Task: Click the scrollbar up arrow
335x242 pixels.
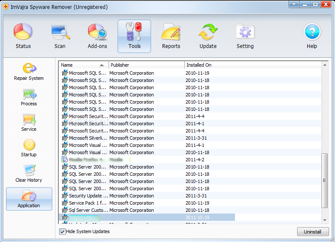Action: [x=325, y=65]
